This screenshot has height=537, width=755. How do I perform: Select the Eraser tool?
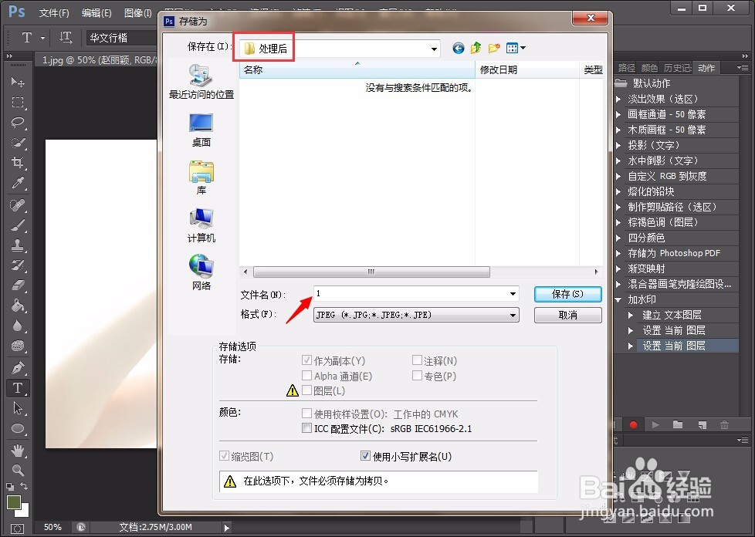18,285
